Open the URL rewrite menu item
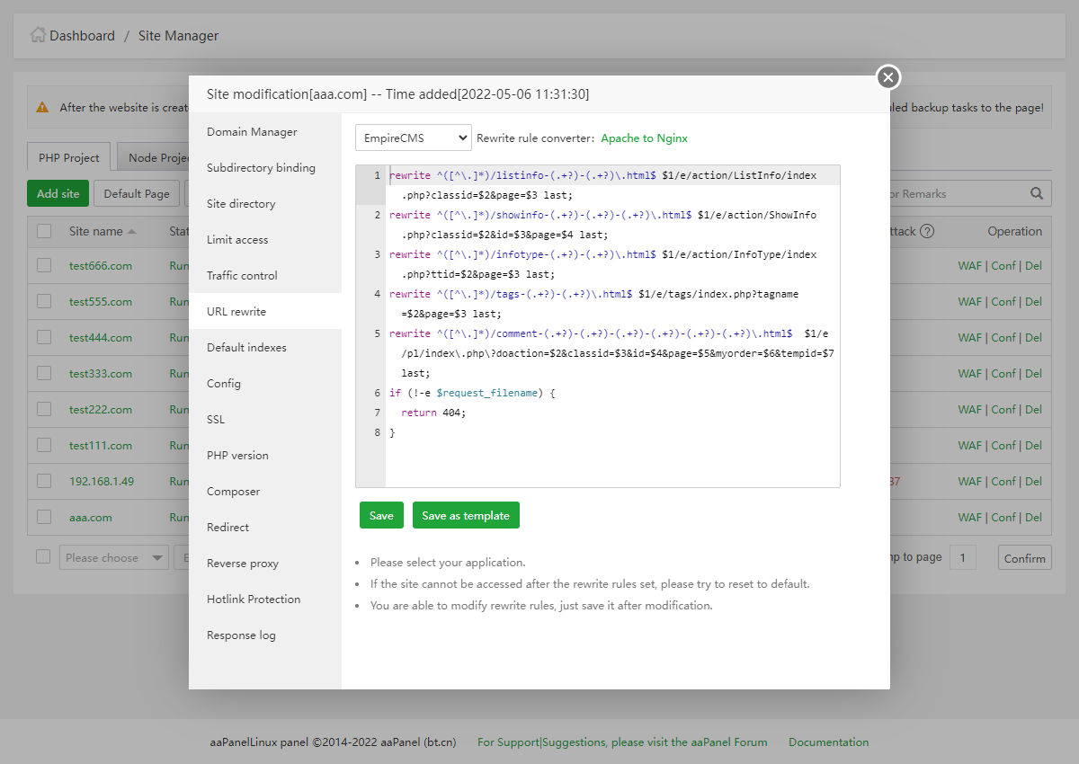Screen dimensions: 1079x764 (236, 311)
